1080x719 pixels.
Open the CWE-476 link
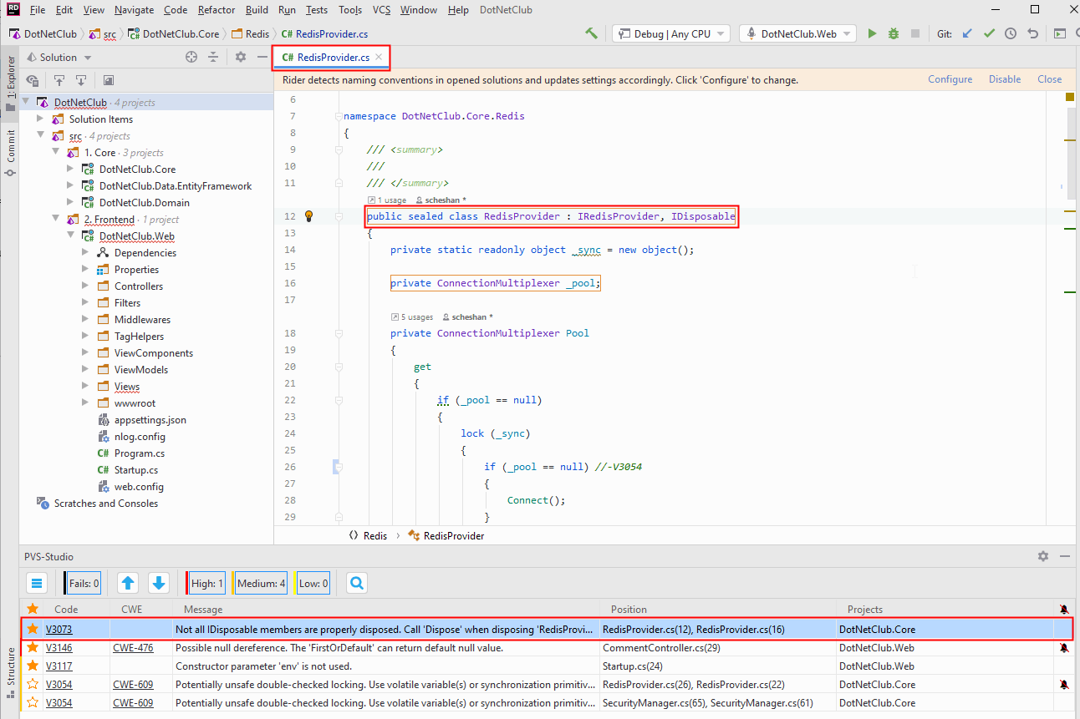coord(133,648)
